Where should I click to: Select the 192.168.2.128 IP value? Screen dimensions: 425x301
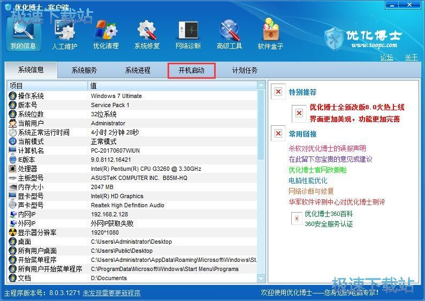coord(110,214)
